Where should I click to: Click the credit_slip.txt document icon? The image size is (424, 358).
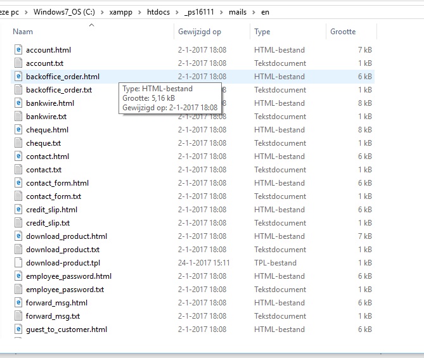click(18, 223)
